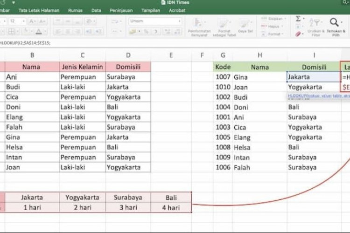Switch to the Acrobat tab
The image size is (350, 233).
click(177, 10)
